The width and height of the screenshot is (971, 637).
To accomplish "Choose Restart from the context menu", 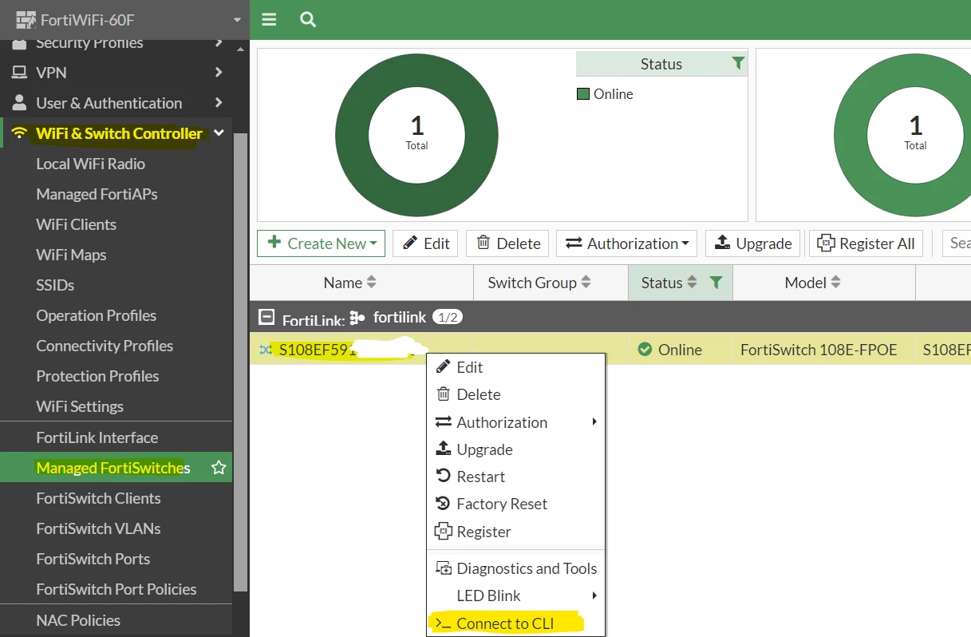I will (515, 477).
